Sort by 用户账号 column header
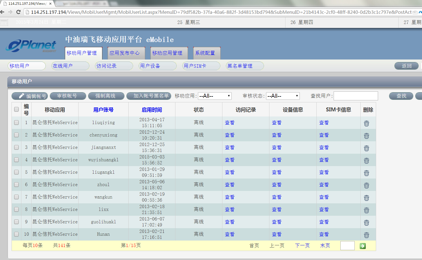 [103, 110]
